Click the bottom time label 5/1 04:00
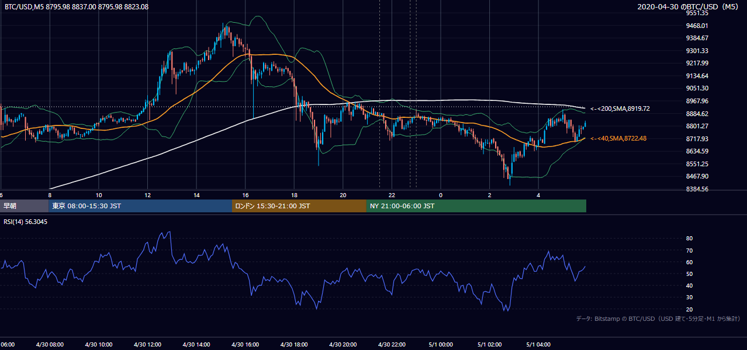 click(x=538, y=344)
